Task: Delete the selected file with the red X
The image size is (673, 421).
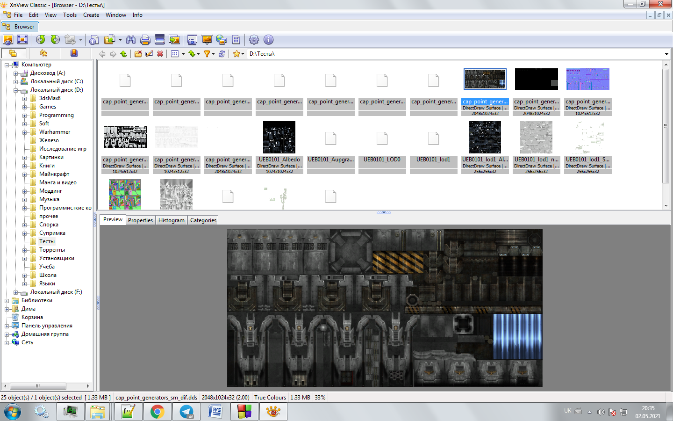Action: pos(160,54)
